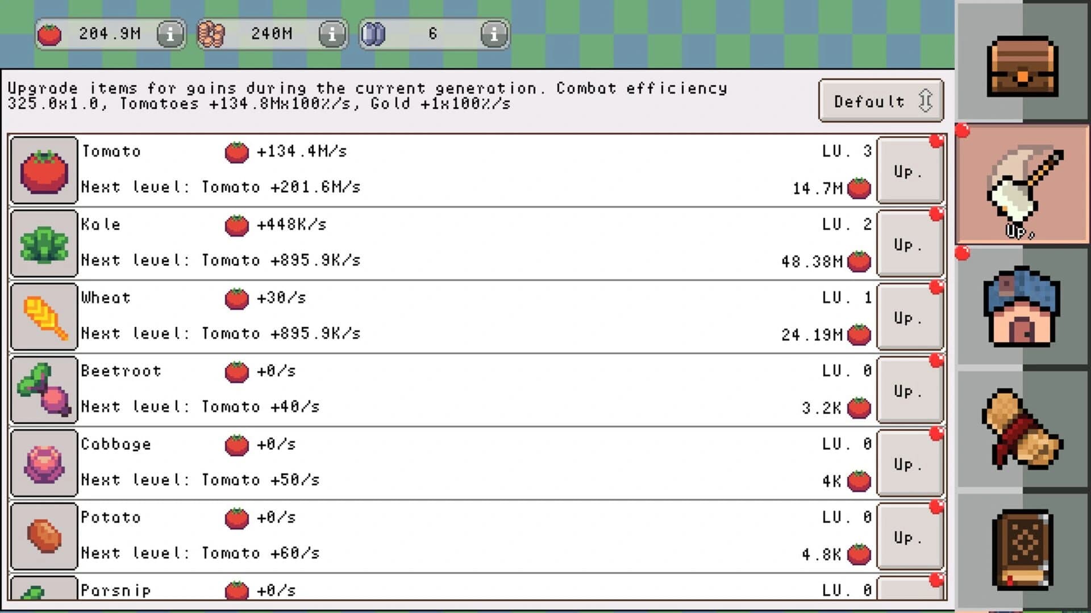Click the Wheat crop icon
Viewport: 1091px width, 613px height.
43,316
